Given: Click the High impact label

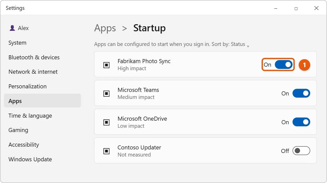Looking at the screenshot, I should pos(132,68).
